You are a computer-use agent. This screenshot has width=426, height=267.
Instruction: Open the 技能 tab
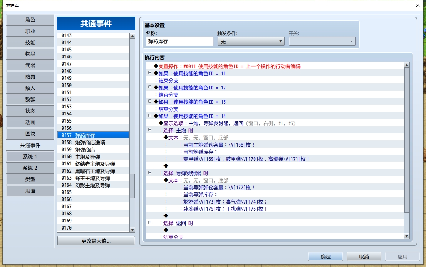click(30, 43)
